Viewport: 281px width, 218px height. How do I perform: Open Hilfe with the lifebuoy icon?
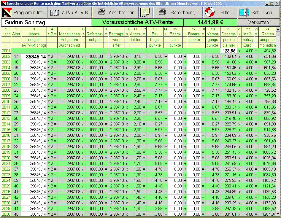pyautogui.click(x=220, y=12)
